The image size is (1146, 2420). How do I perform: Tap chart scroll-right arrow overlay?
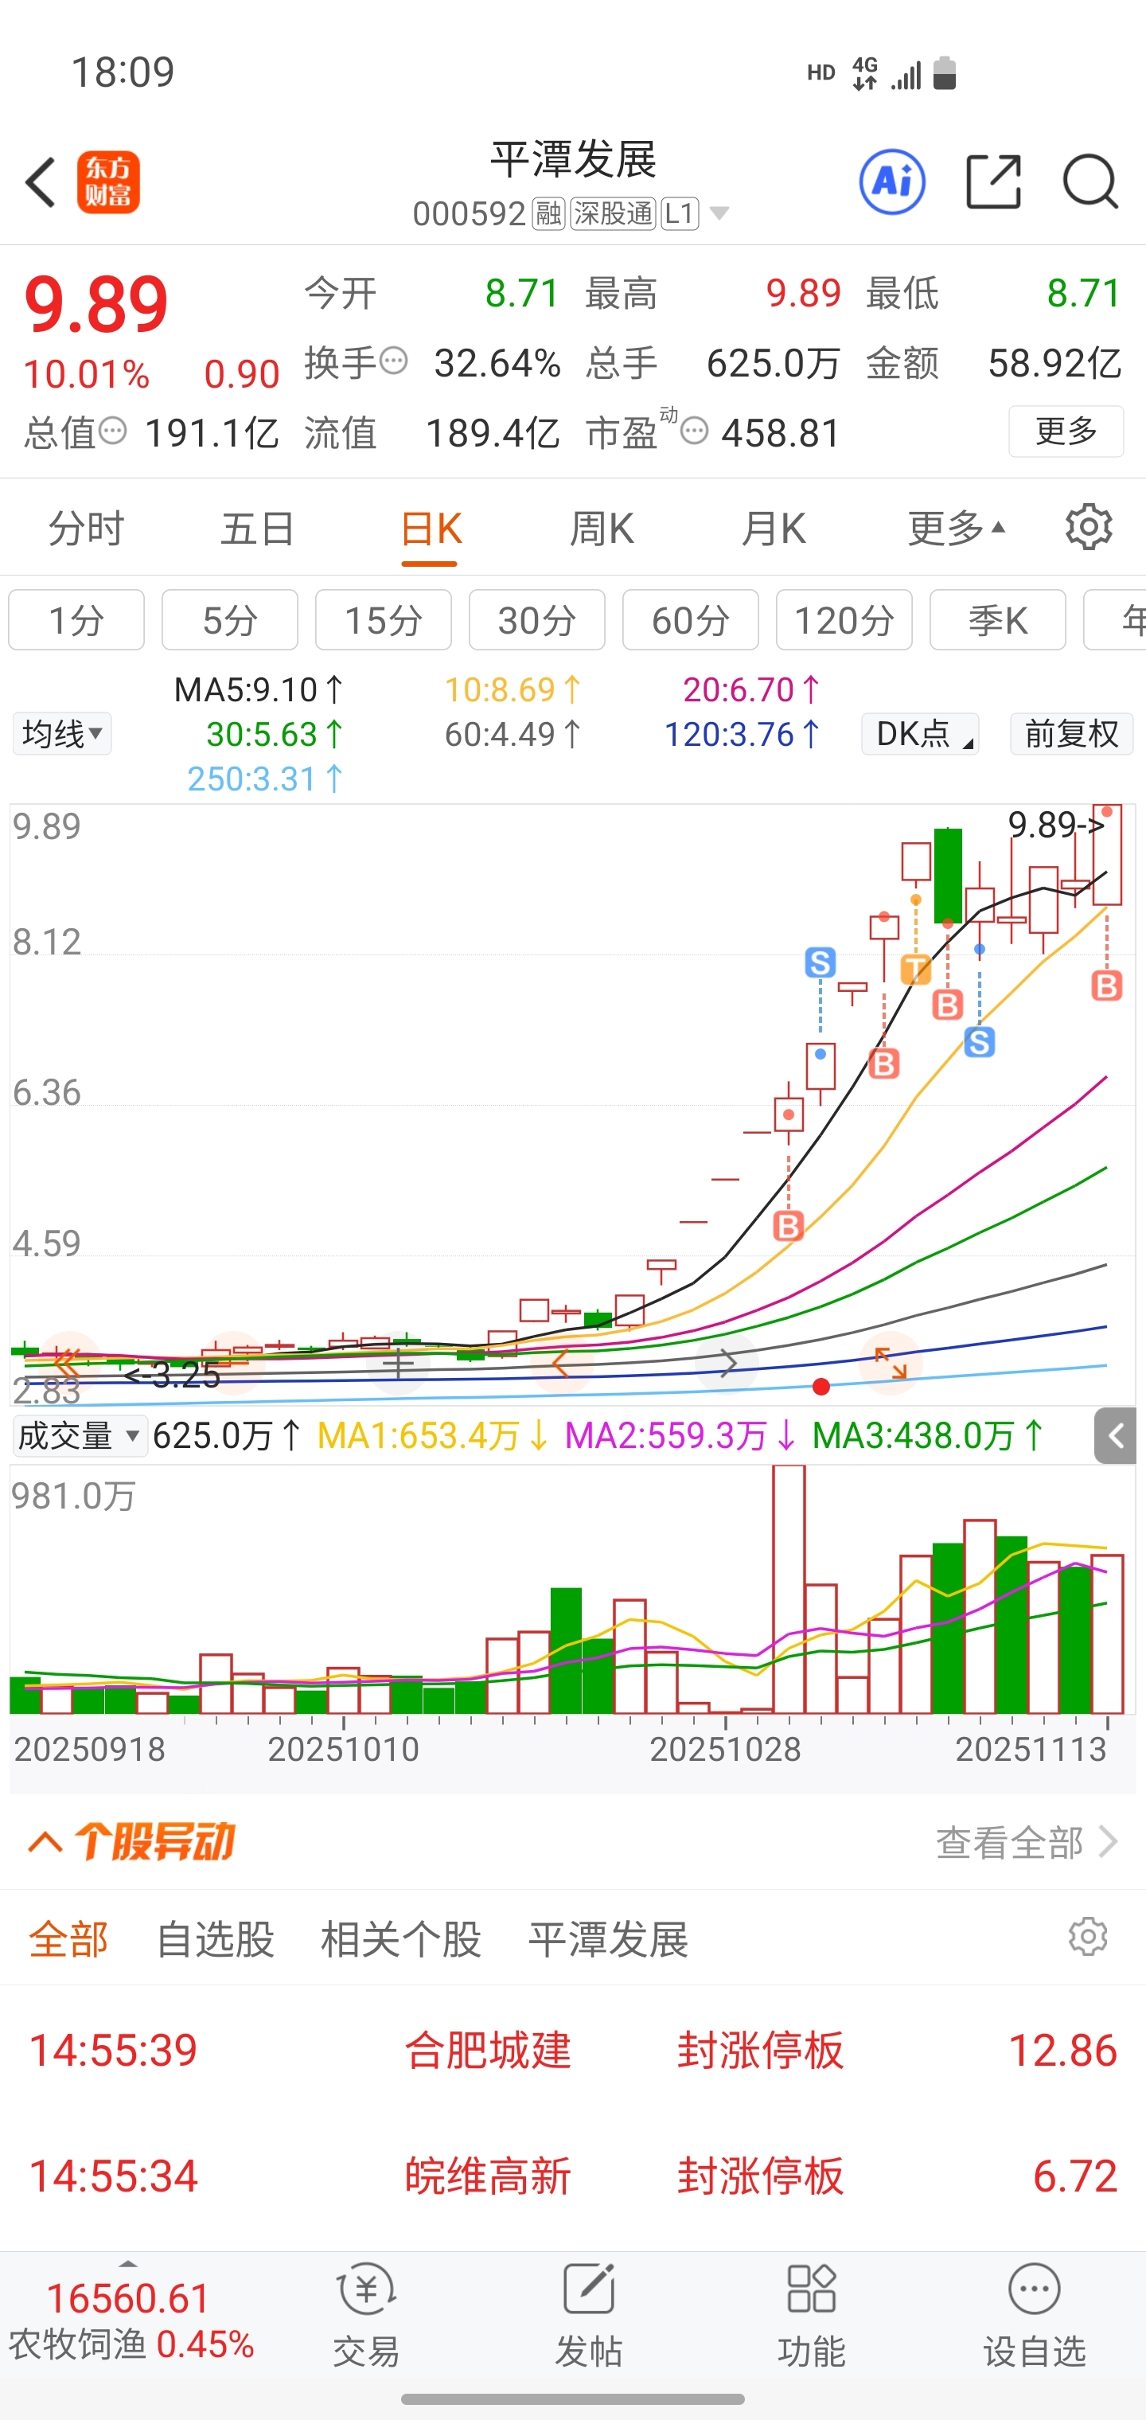pos(728,1362)
